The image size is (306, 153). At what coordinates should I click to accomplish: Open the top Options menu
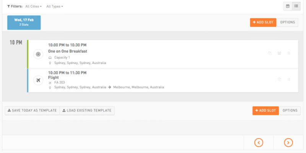tap(288, 22)
